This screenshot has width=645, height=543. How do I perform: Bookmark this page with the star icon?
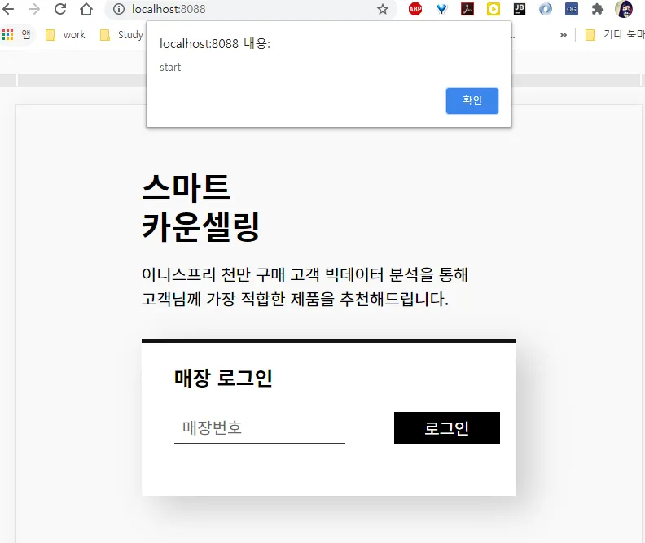(x=383, y=9)
